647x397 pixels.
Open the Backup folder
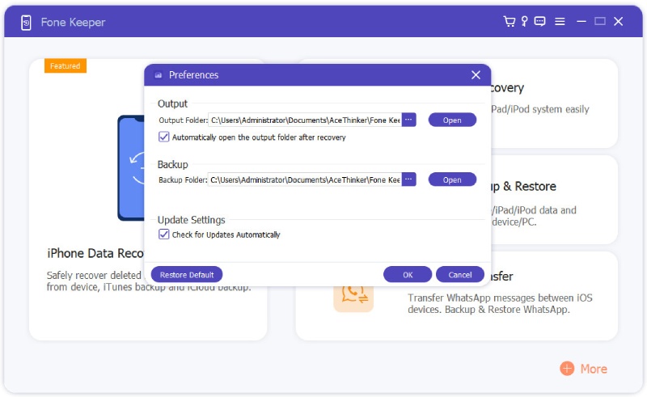(x=452, y=179)
